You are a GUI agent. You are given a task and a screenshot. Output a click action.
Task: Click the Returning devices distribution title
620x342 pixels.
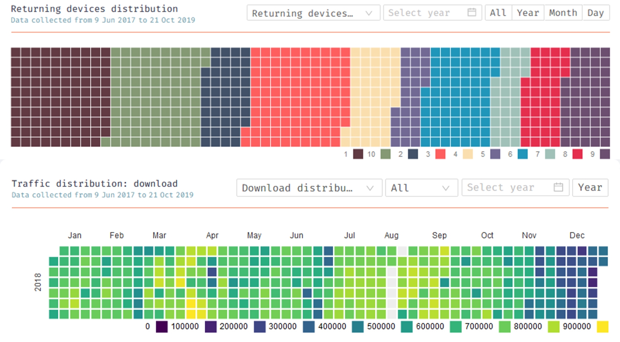[x=94, y=9]
